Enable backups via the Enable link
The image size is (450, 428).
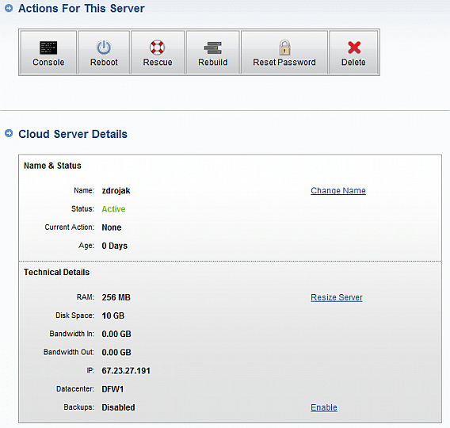(324, 407)
